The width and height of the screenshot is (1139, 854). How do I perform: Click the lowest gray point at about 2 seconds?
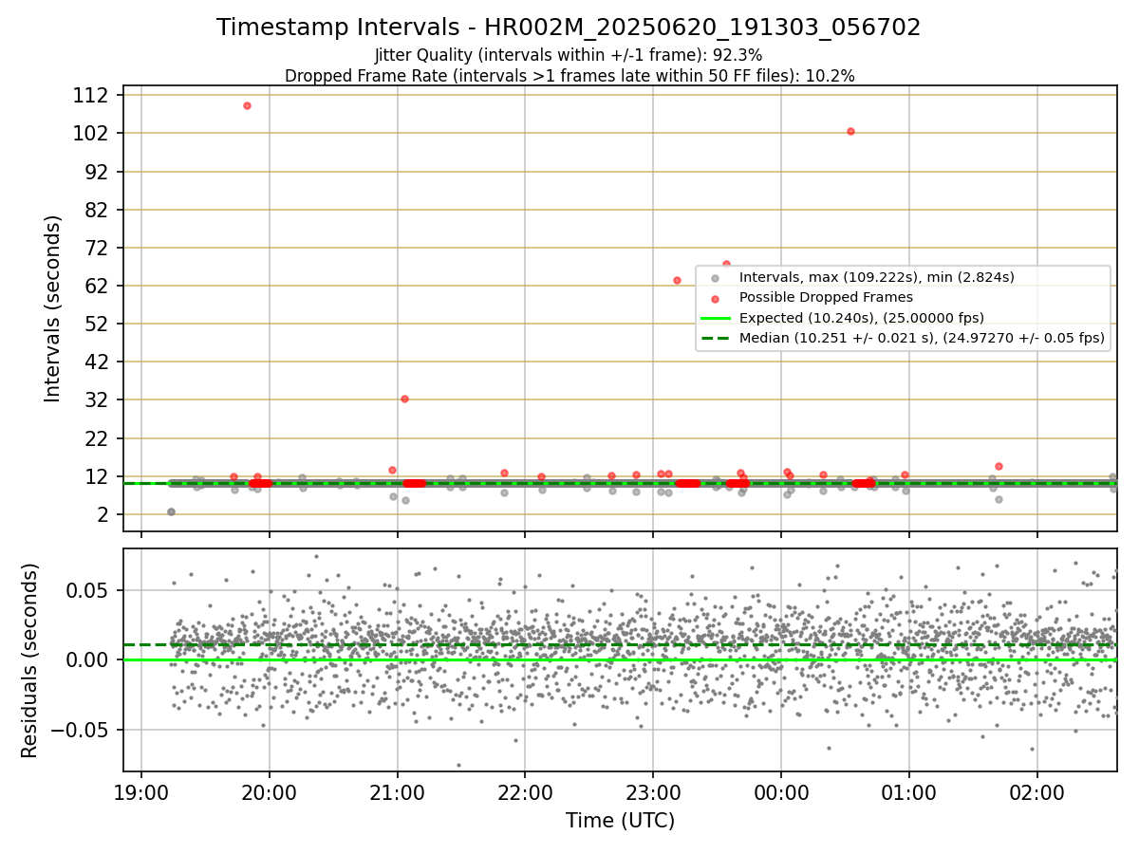[171, 511]
